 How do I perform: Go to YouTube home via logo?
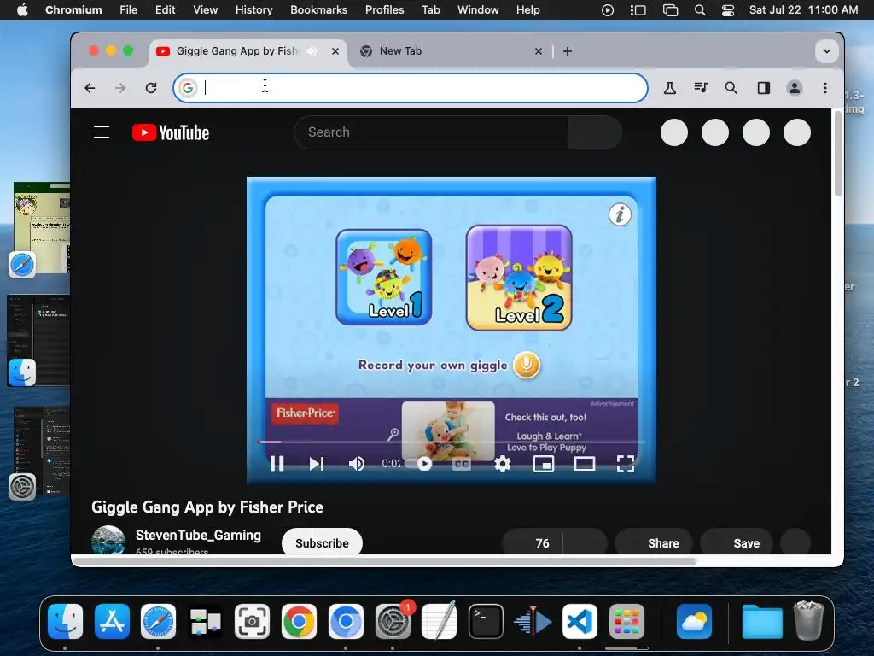[171, 132]
